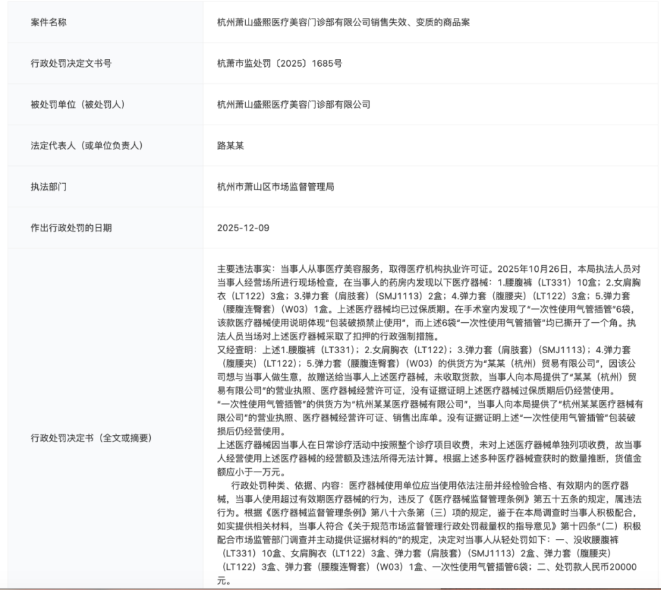Click the line starting 额应小于一万元
Screen dimensions: 661x590
point(251,472)
